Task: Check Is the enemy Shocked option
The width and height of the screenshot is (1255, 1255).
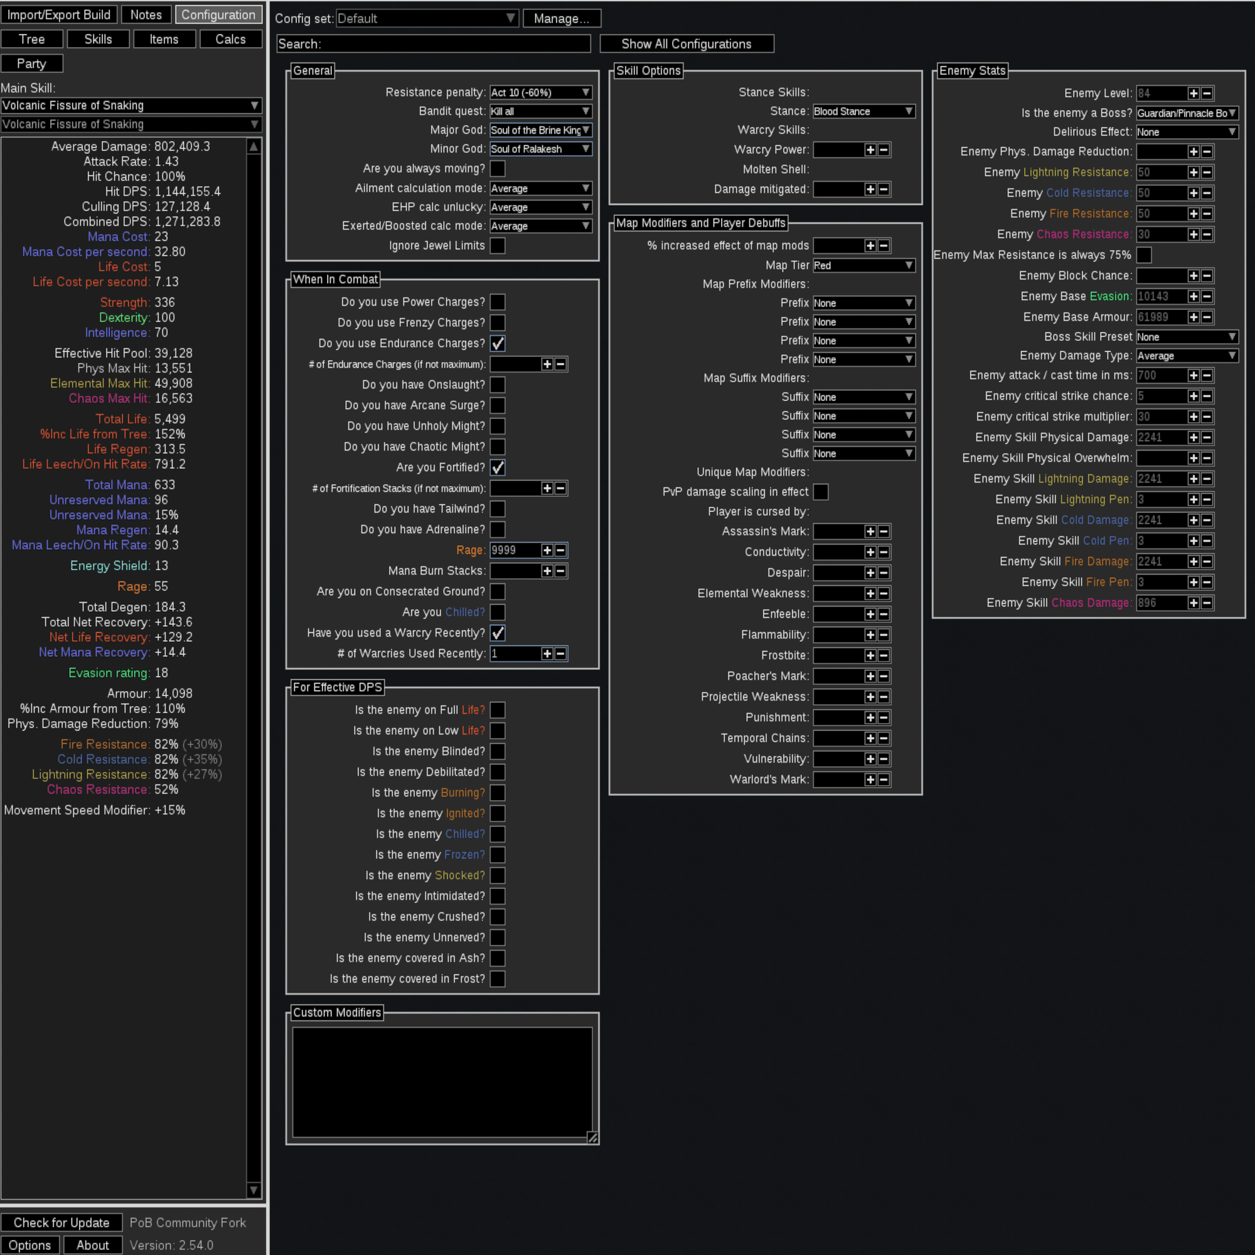Action: 498,875
